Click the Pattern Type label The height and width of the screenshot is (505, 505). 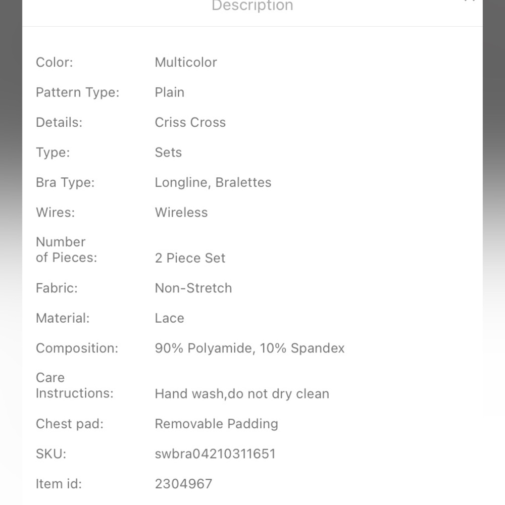[78, 92]
